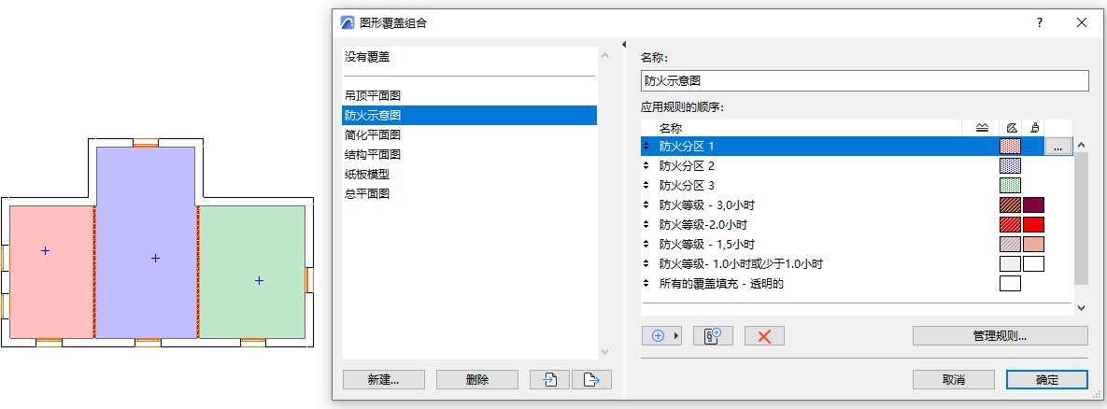This screenshot has height=409, width=1107.
Task: Select 简化平面图 combination
Action: coord(470,134)
